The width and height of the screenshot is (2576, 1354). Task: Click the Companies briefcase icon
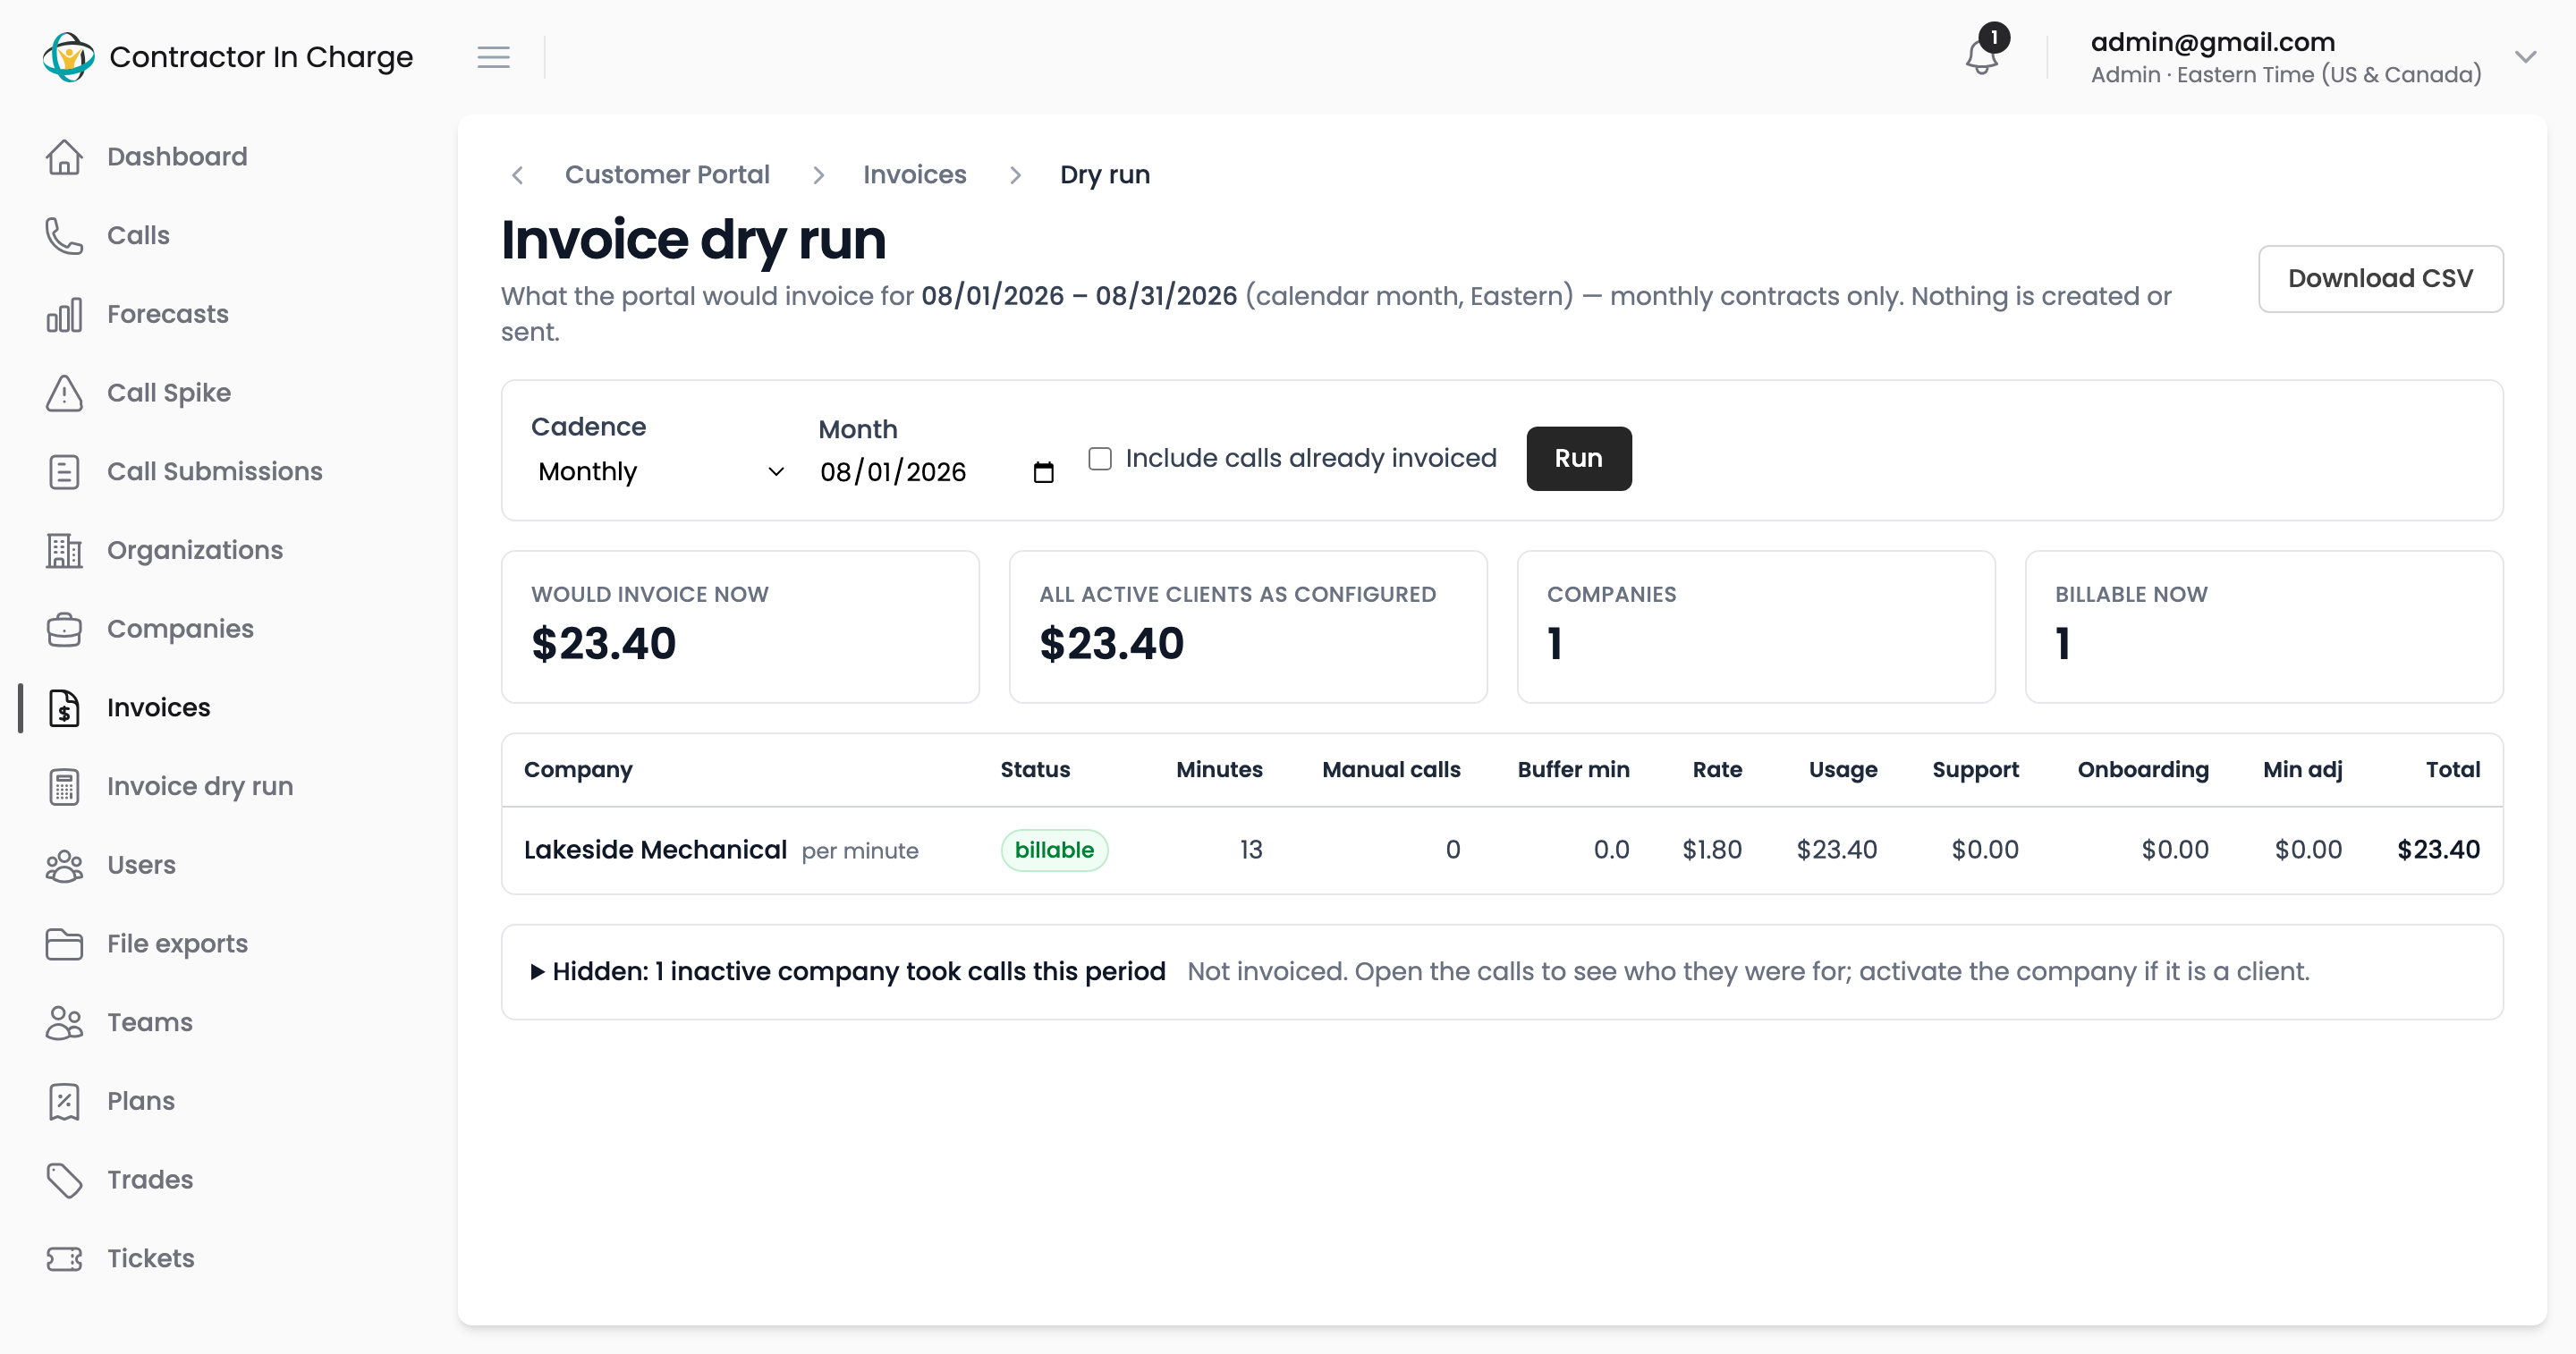pyautogui.click(x=64, y=629)
